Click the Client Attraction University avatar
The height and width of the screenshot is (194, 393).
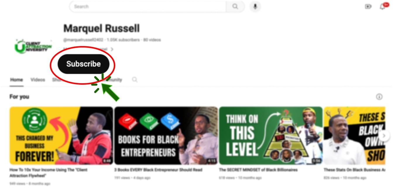coord(33,47)
